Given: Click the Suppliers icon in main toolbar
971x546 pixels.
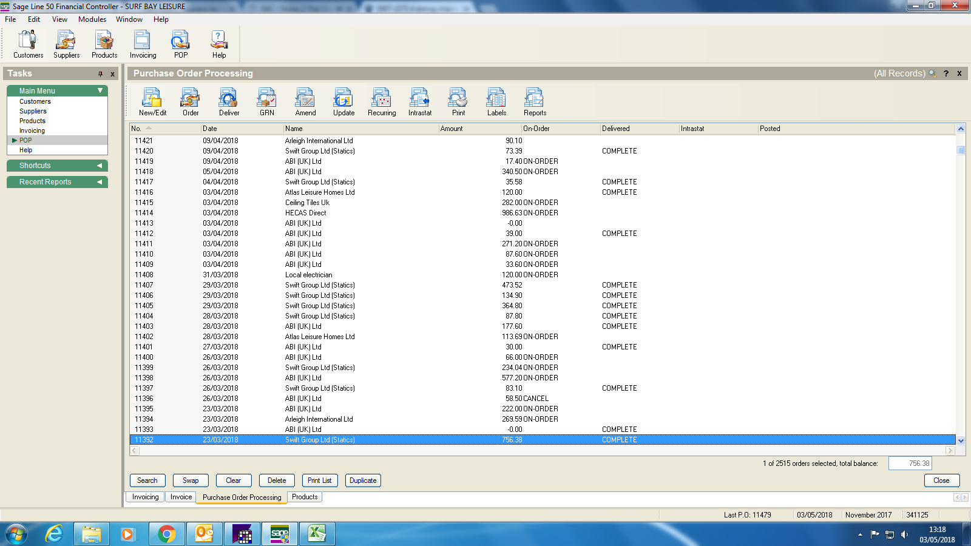Looking at the screenshot, I should [x=66, y=44].
